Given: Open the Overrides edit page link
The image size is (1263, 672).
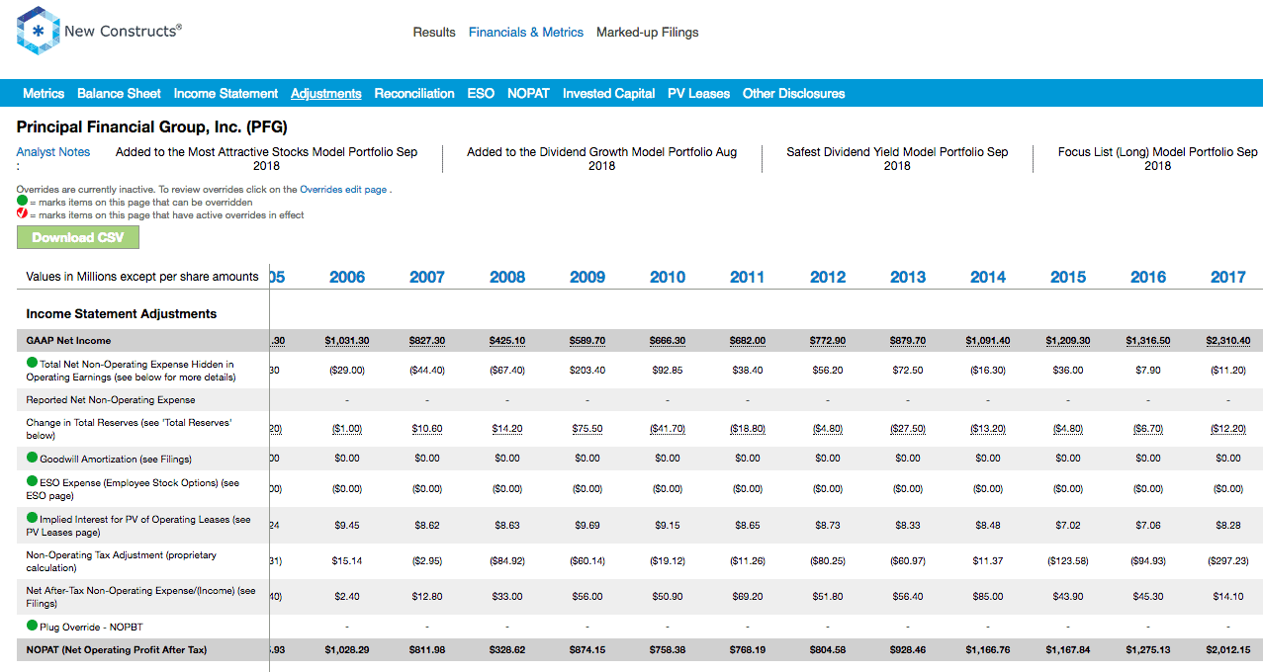Looking at the screenshot, I should (x=343, y=190).
